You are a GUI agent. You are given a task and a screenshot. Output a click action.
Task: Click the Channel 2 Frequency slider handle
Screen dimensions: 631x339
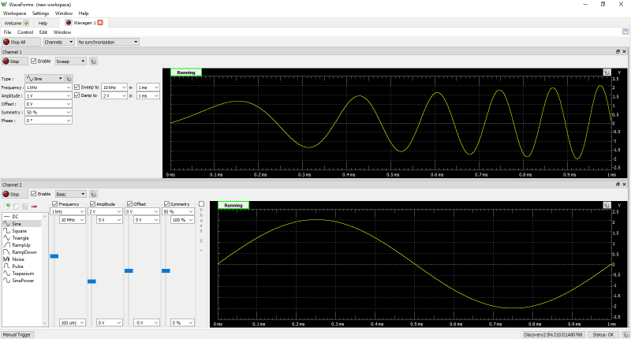(54, 256)
